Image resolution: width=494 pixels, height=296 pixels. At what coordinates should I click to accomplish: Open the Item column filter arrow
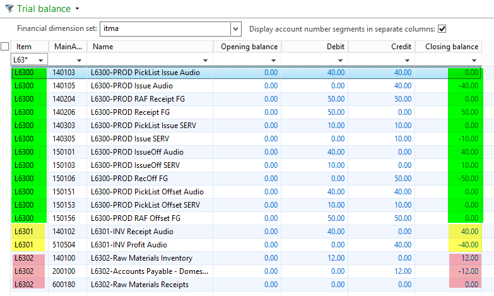point(41,59)
